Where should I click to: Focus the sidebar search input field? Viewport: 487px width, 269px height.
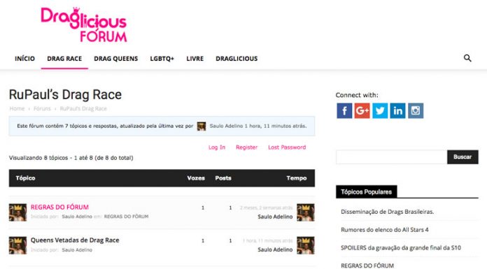392,157
